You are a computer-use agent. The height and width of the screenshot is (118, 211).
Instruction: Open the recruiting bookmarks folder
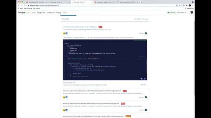click(x=28, y=9)
